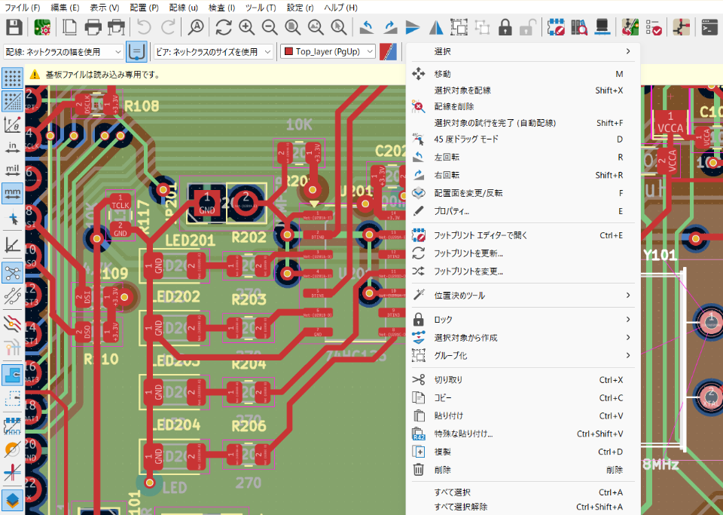
Task: Toggle the Appearance layers manager icon
Action: (x=13, y=499)
